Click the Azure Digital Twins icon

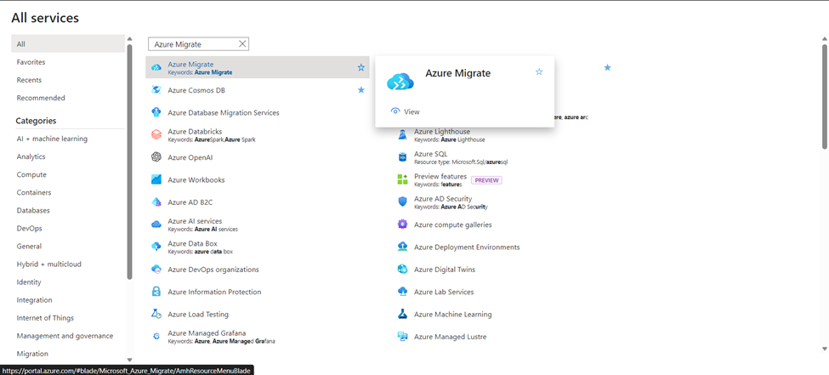(402, 270)
